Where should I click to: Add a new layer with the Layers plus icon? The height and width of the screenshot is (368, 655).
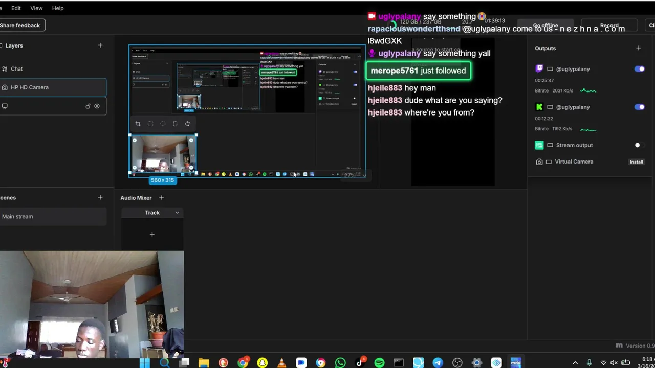[100, 45]
